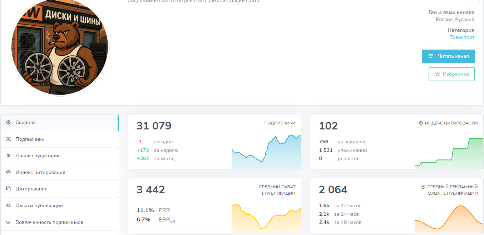Click the Подписчики people icon in sidebar
The width and height of the screenshot is (484, 235).
8,139
